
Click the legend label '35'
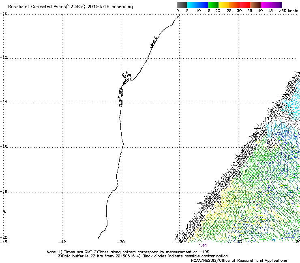250,11
